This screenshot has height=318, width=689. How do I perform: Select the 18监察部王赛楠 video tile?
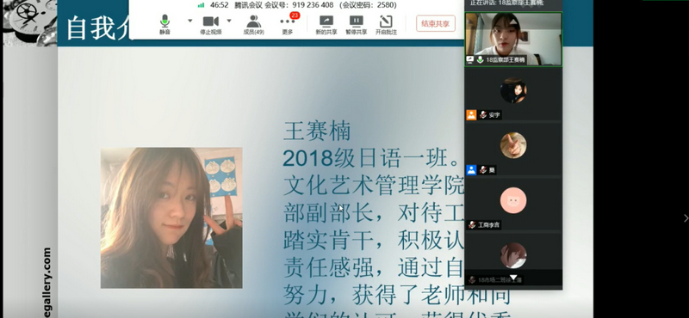tap(513, 39)
